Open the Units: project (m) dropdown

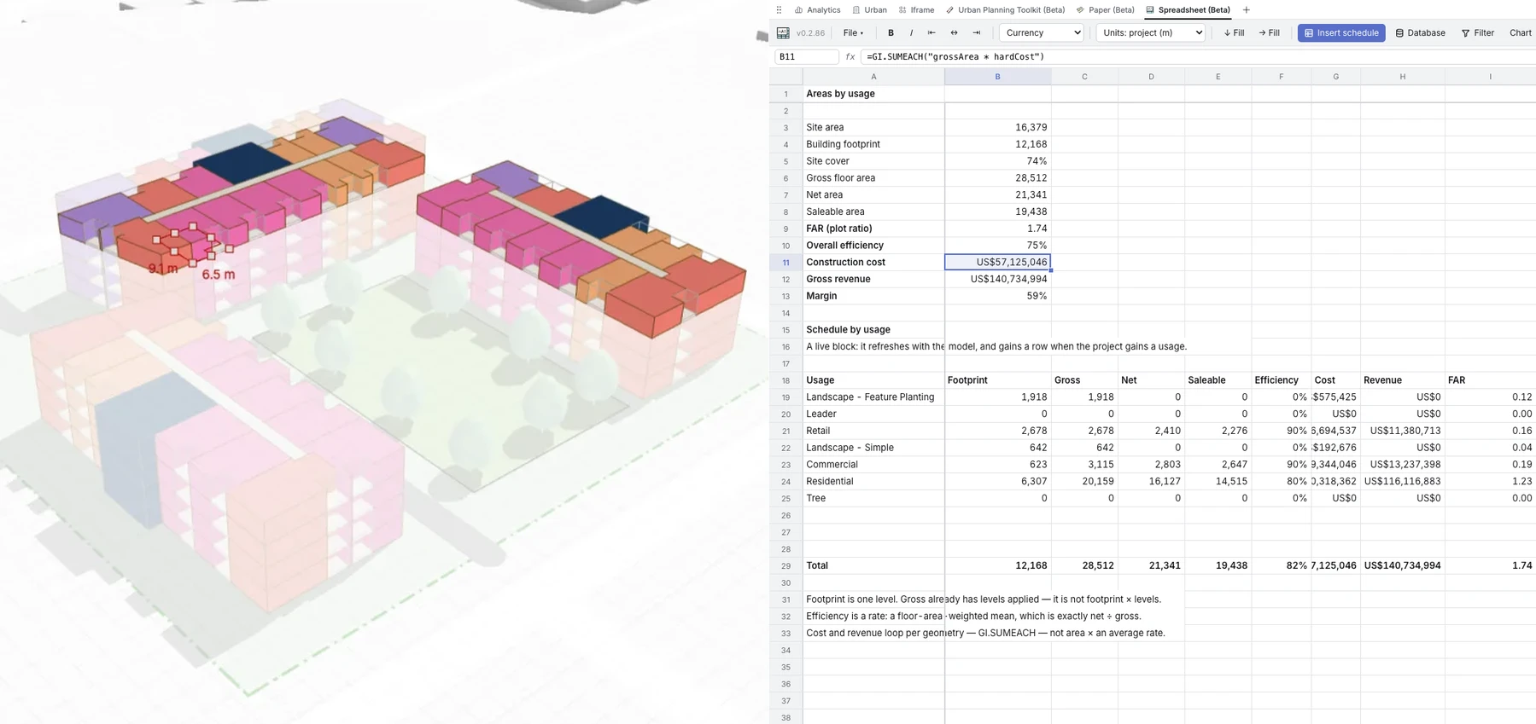pyautogui.click(x=1150, y=33)
